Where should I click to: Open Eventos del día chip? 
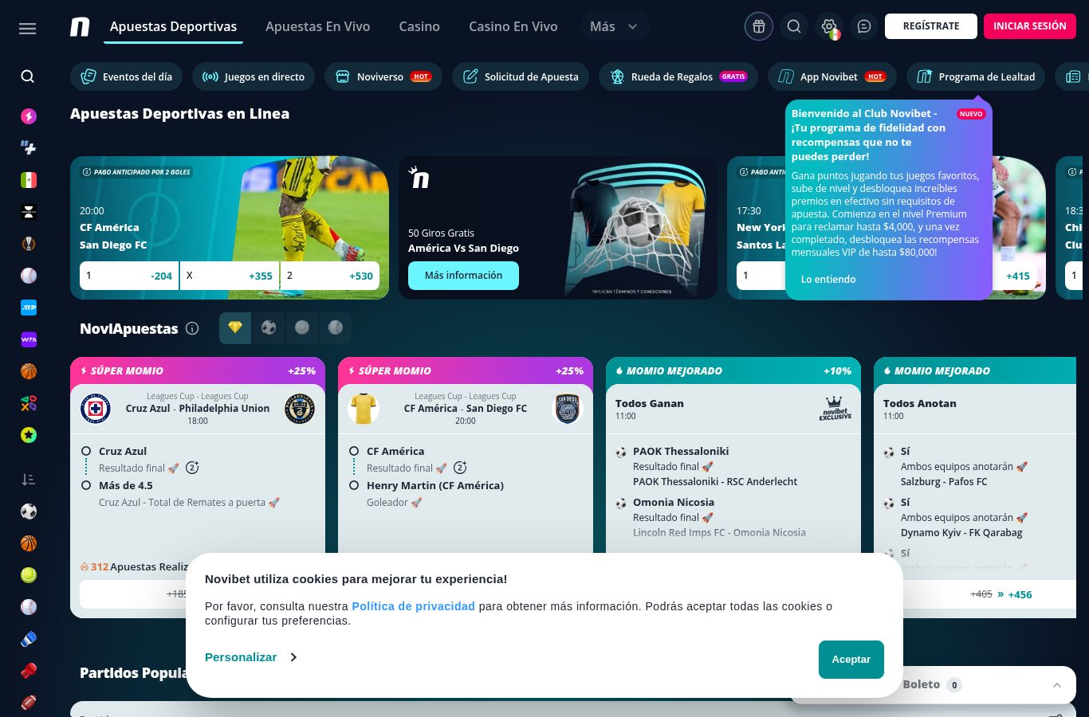click(x=127, y=76)
